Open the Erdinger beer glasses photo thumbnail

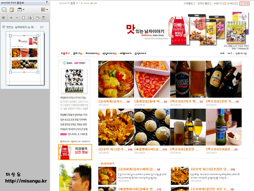click(188, 127)
